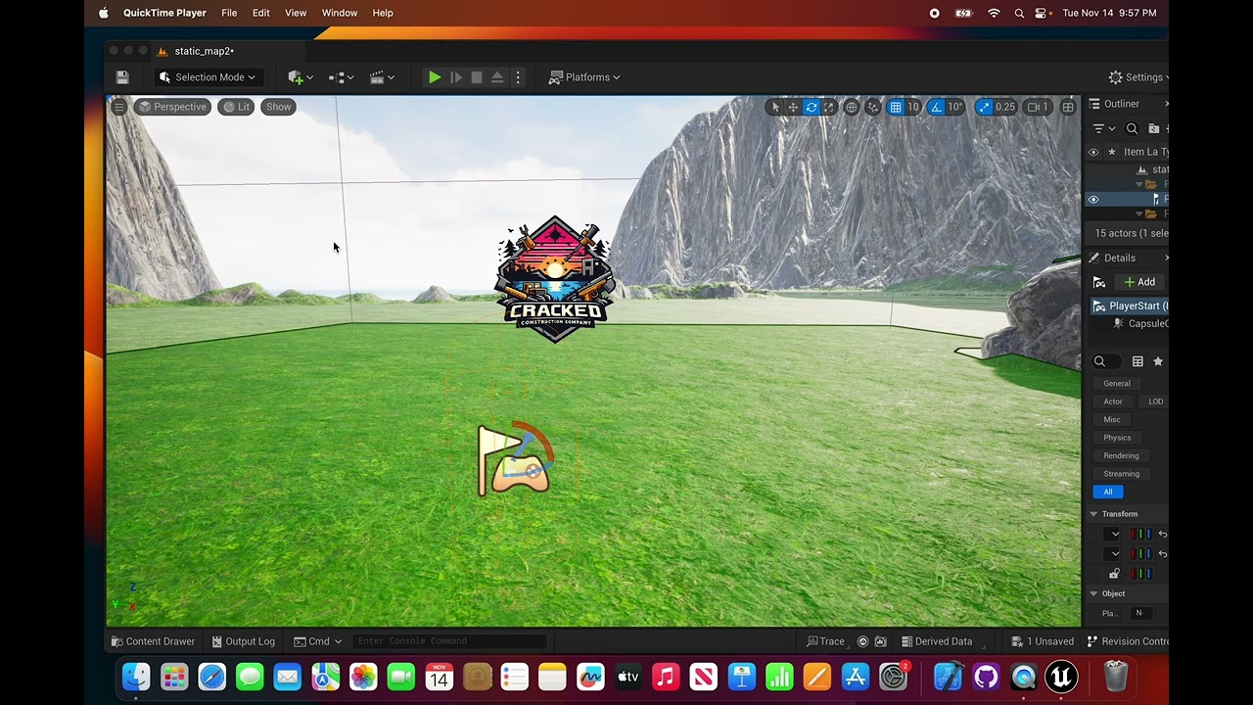Select the General filter in Details
The height and width of the screenshot is (705, 1253).
pos(1117,383)
